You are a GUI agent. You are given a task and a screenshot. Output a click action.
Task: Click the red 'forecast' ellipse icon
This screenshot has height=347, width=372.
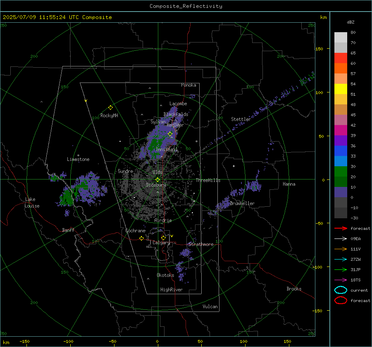tap(341, 300)
